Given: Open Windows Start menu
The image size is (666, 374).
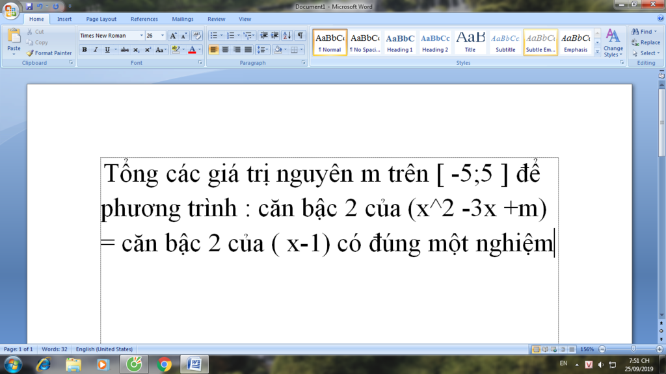Looking at the screenshot, I should click(x=13, y=365).
